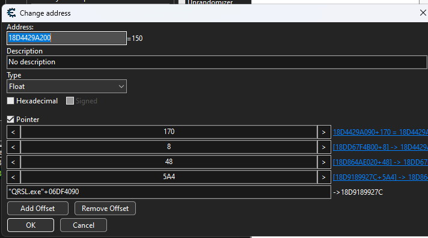Screen dimensions: 428x238
Task: Confirm with the OK button
Action: (31, 225)
